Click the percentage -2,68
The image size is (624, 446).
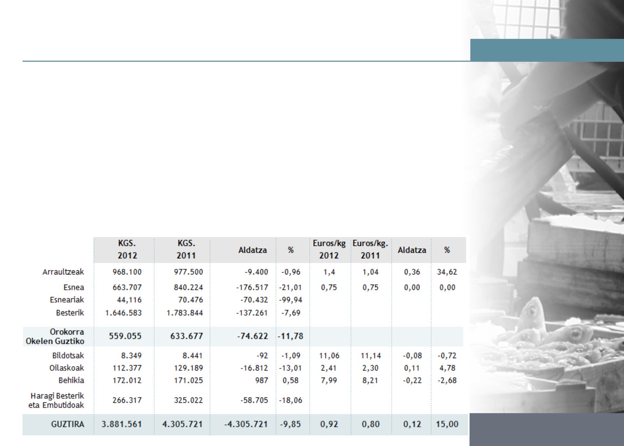[447, 380]
